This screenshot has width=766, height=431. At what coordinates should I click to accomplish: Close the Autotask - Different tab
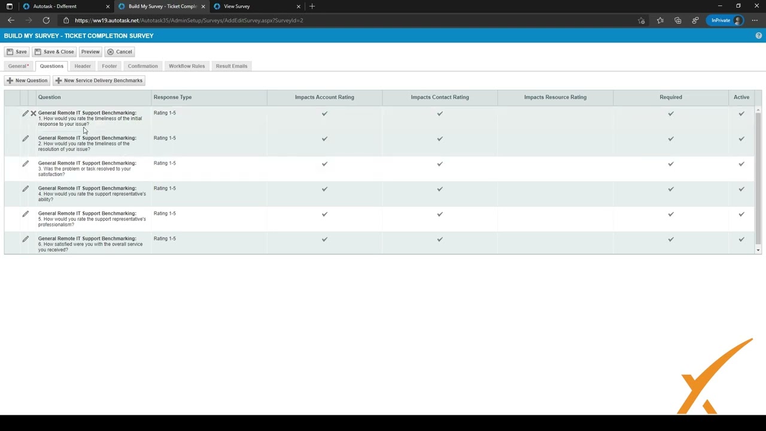point(108,7)
